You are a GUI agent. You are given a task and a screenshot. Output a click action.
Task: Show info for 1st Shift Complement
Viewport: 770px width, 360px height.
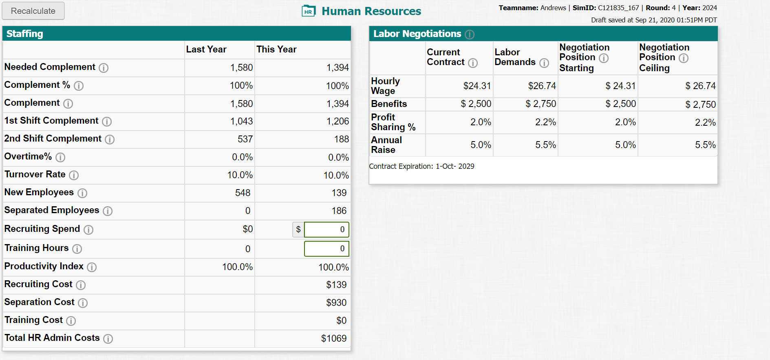pyautogui.click(x=107, y=122)
